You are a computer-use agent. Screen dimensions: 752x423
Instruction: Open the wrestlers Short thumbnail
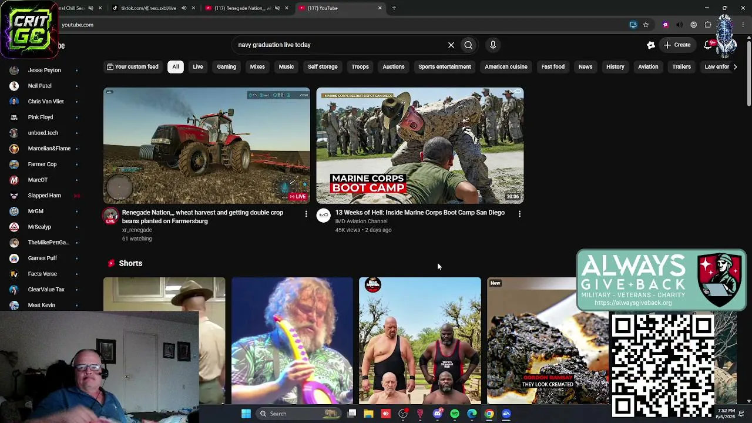tap(420, 341)
